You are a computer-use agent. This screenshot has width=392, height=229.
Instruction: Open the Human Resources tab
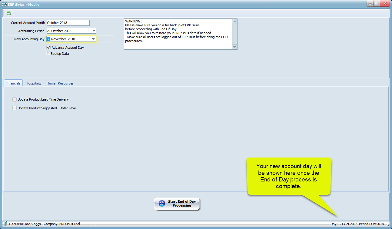tap(60, 83)
